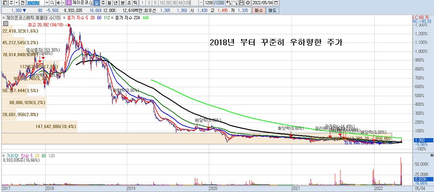Toggle 제이준코스메틱 매물대 legend marker

3,18
